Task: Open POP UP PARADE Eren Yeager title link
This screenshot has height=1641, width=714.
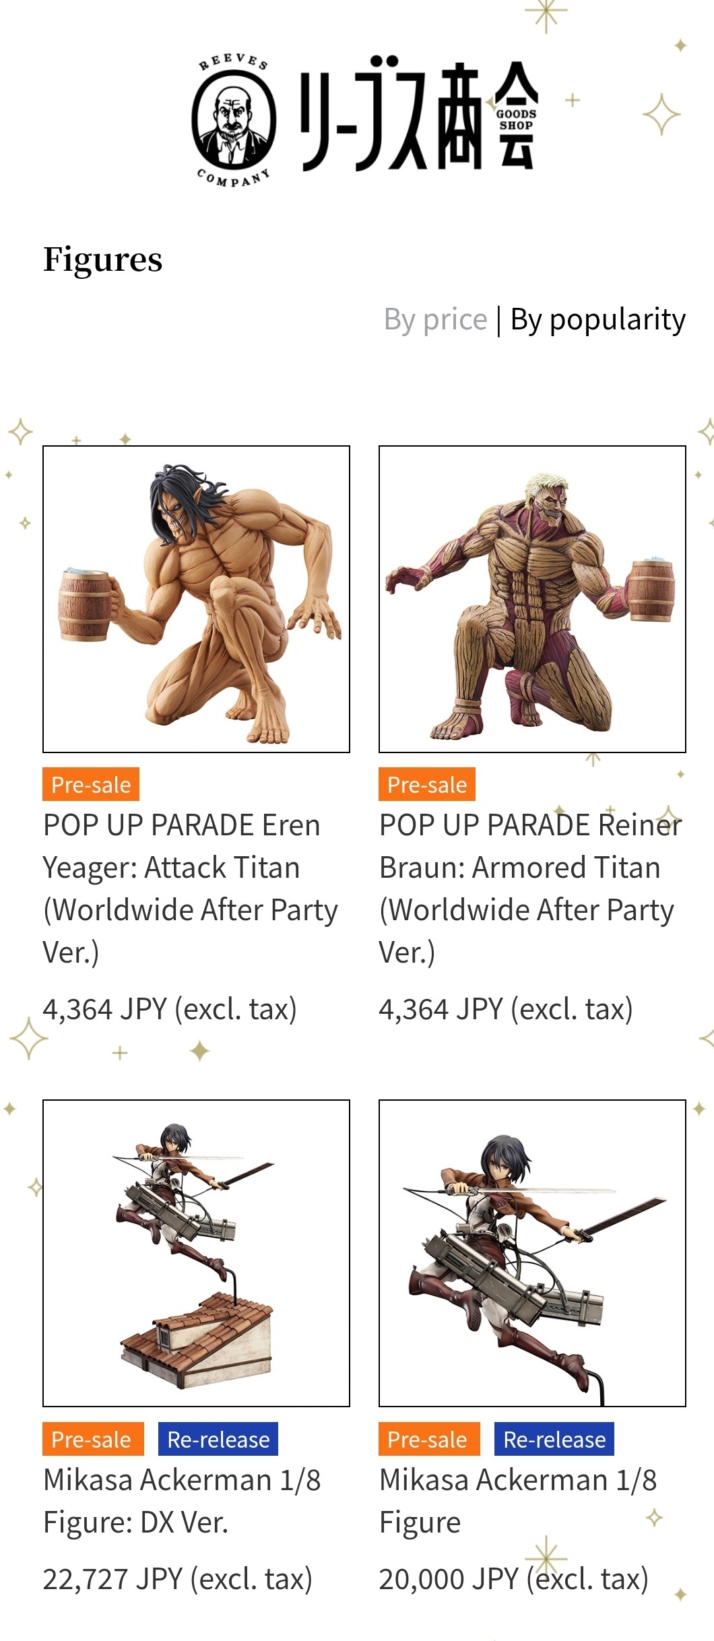Action: tap(191, 889)
